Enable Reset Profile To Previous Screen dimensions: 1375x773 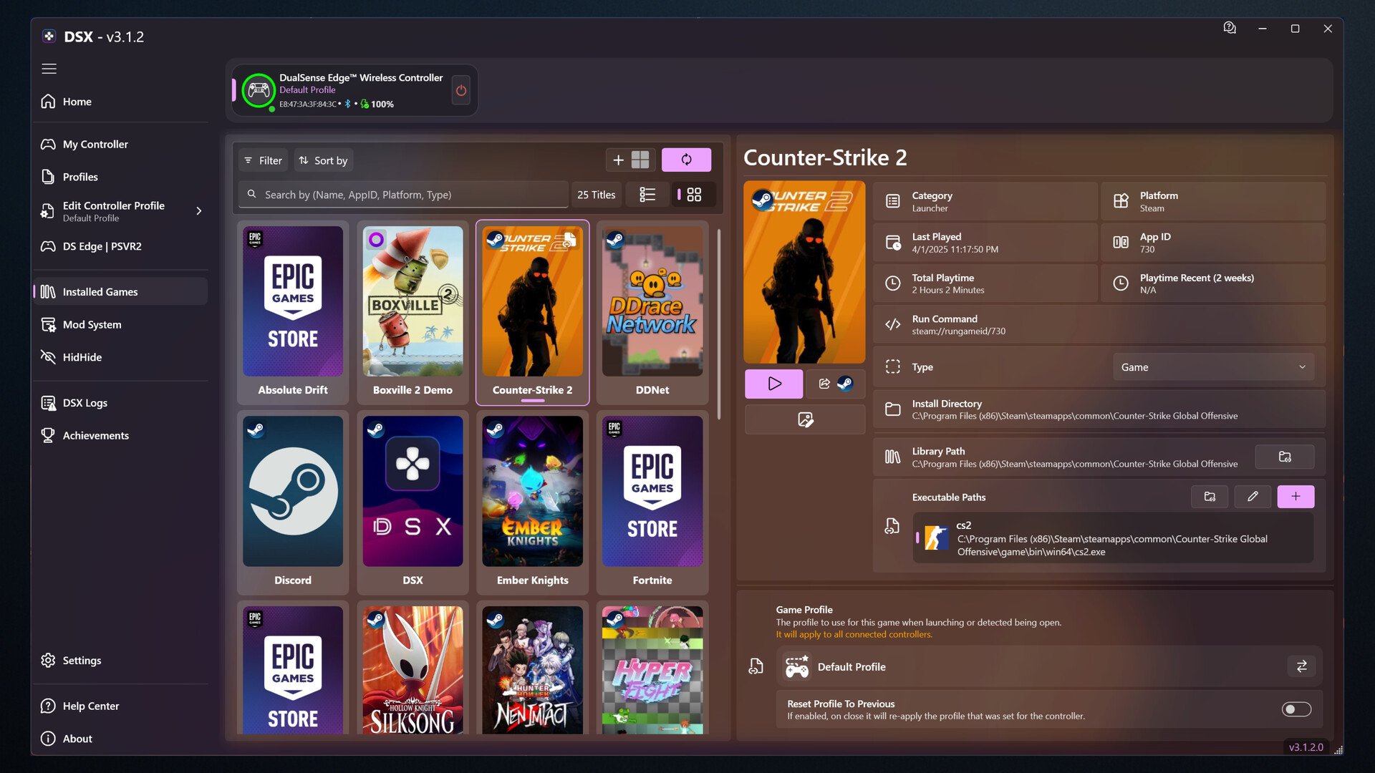pos(1296,709)
